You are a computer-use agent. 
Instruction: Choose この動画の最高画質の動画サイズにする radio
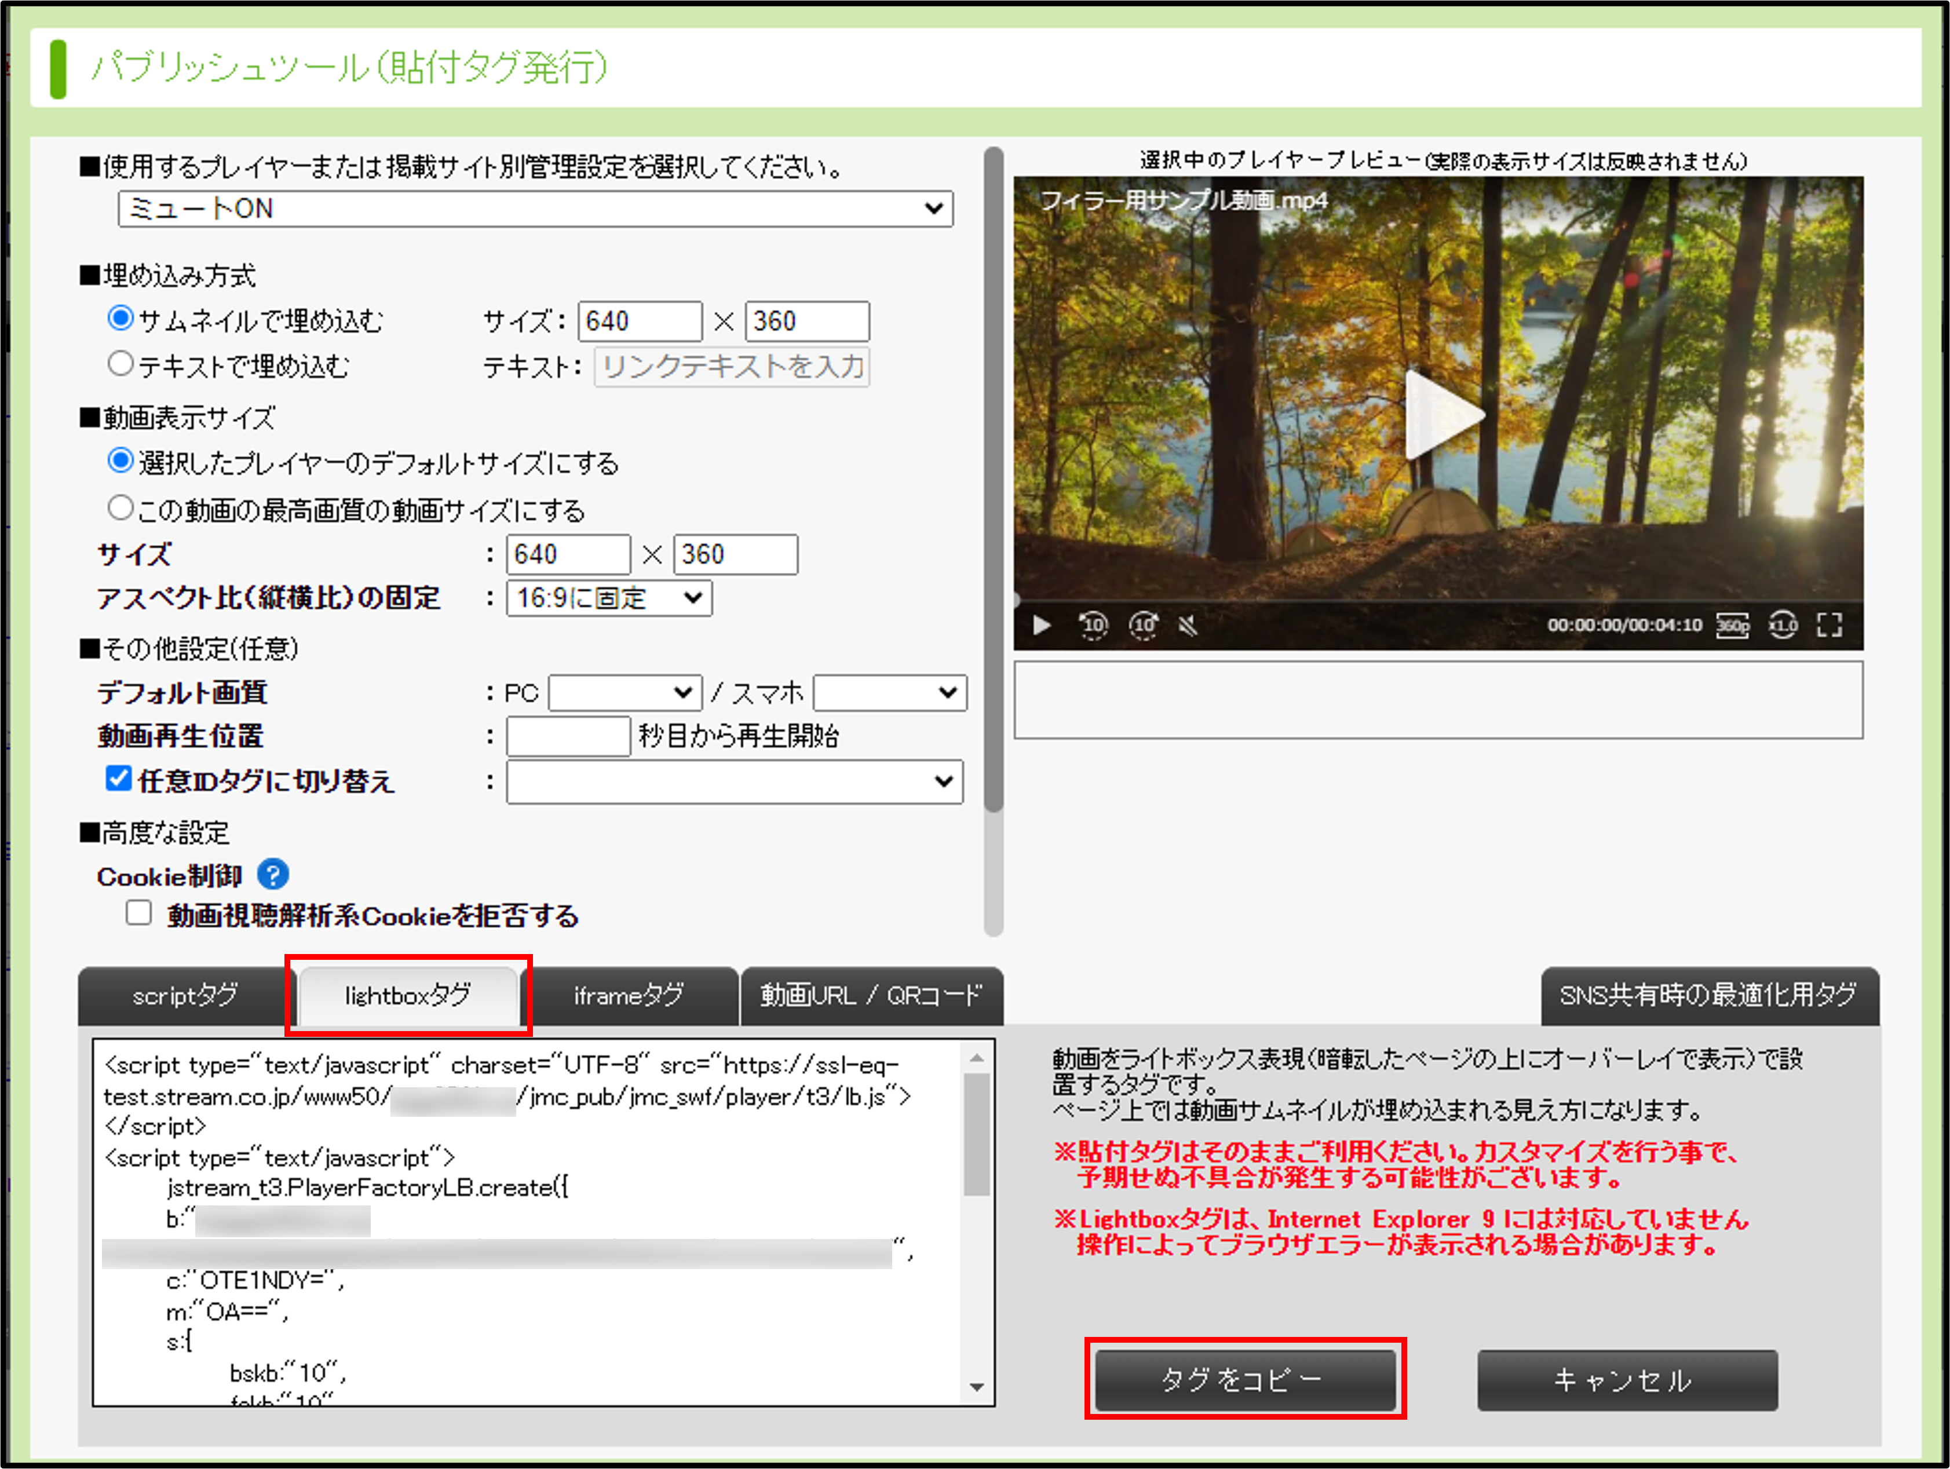[120, 507]
